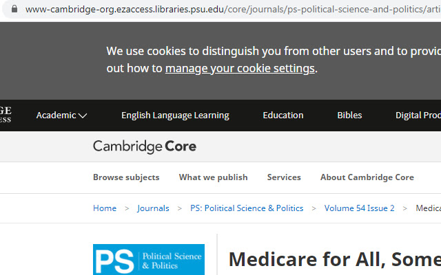
Task: Open the What we publish menu
Action: click(213, 177)
